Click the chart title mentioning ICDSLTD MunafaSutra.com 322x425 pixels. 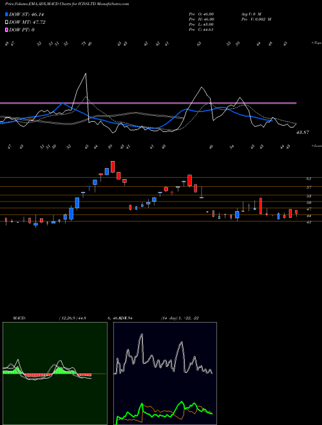[67, 4]
